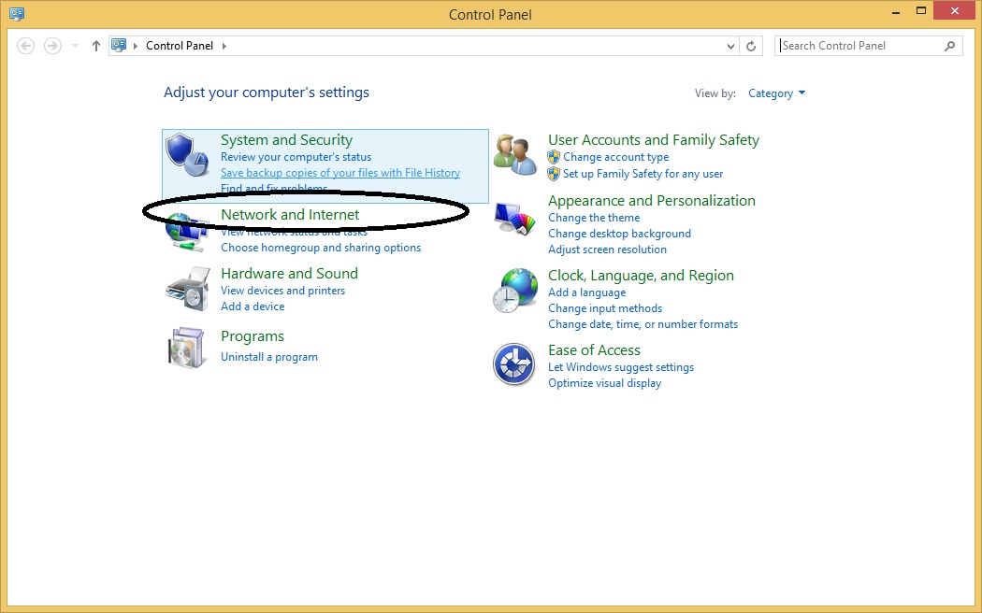The image size is (982, 613).
Task: Open the System and Security shield icon
Action: [187, 154]
